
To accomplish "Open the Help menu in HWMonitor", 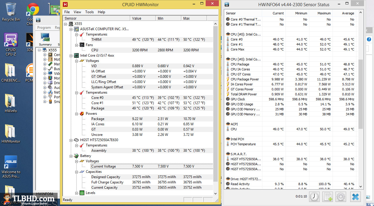I will coord(102,12).
